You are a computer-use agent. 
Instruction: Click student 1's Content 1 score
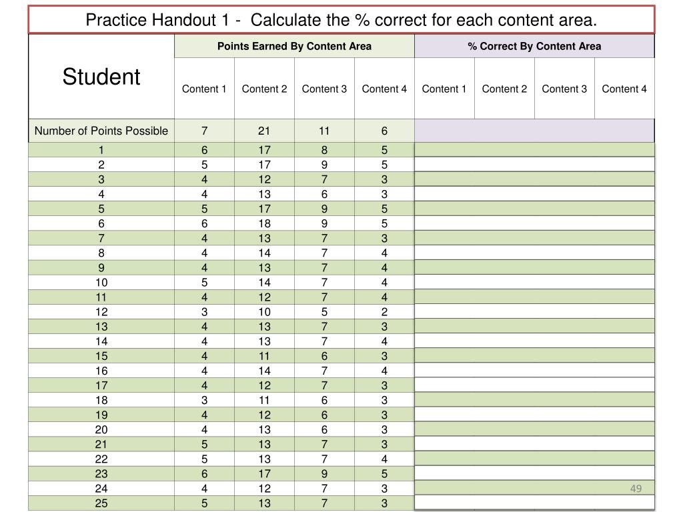coord(204,150)
